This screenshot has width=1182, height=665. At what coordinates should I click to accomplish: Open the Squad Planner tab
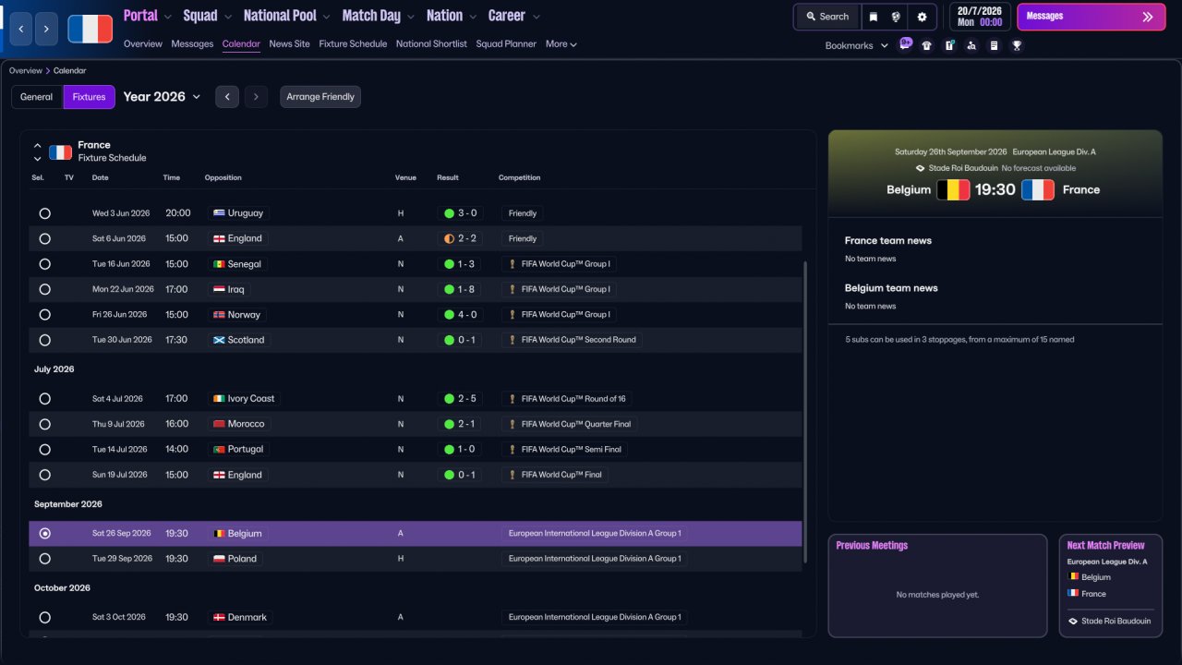506,44
